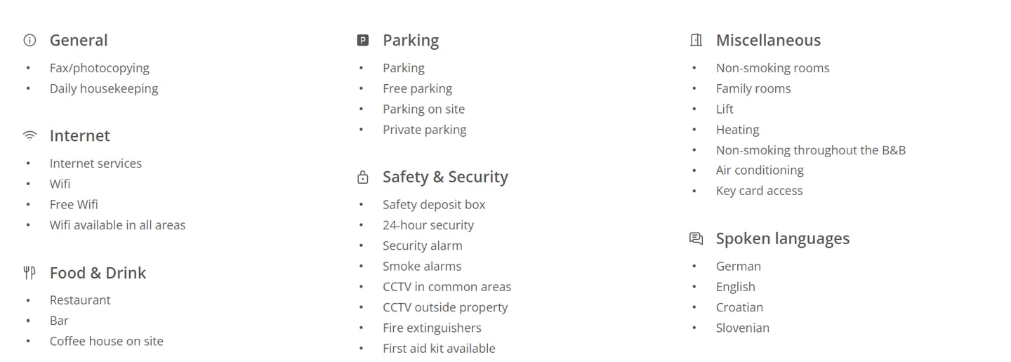Image resolution: width=1011 pixels, height=362 pixels.
Task: Click the Safety & Security padlock icon
Action: [363, 177]
